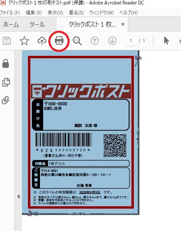Click the お試し住所 address text
The width and height of the screenshot is (181, 231).
click(53, 109)
